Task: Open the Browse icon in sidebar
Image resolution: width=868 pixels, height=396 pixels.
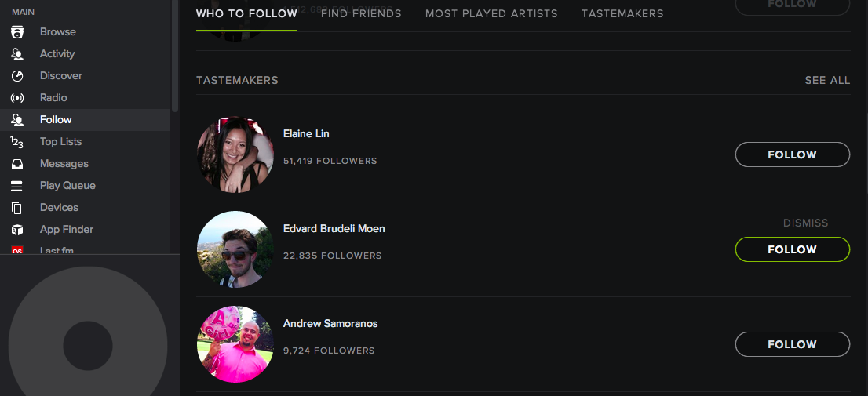Action: [x=16, y=32]
